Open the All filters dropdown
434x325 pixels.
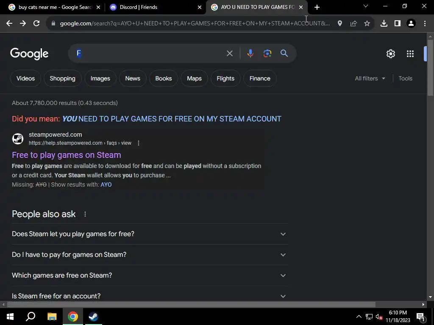[370, 78]
